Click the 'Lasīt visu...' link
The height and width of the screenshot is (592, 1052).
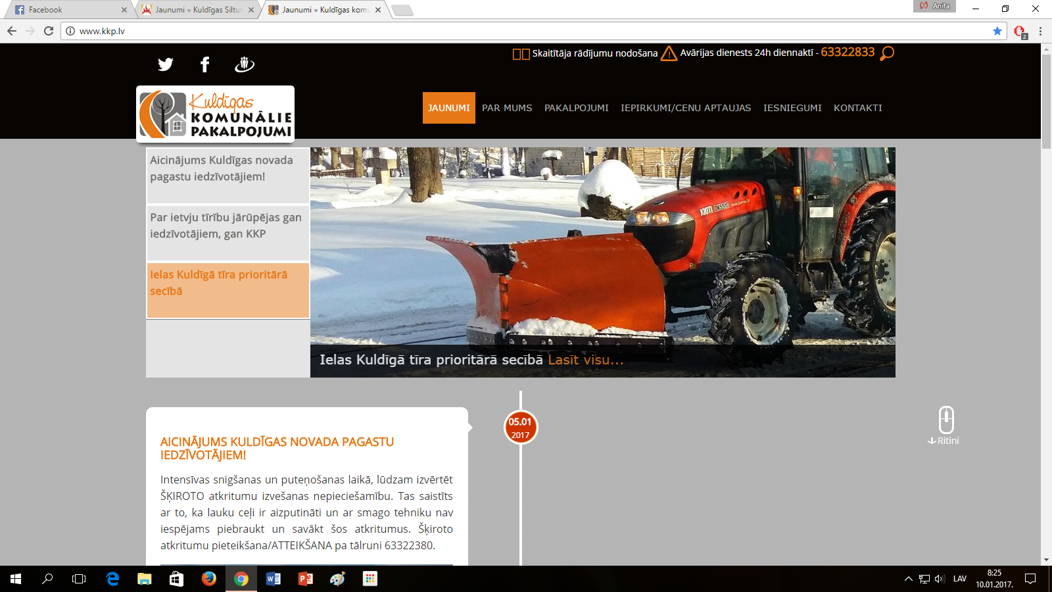pyautogui.click(x=585, y=360)
